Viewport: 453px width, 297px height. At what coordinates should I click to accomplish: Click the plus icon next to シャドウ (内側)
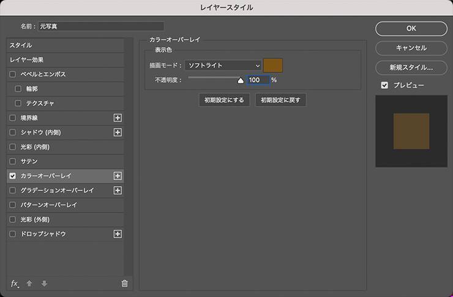pos(118,132)
